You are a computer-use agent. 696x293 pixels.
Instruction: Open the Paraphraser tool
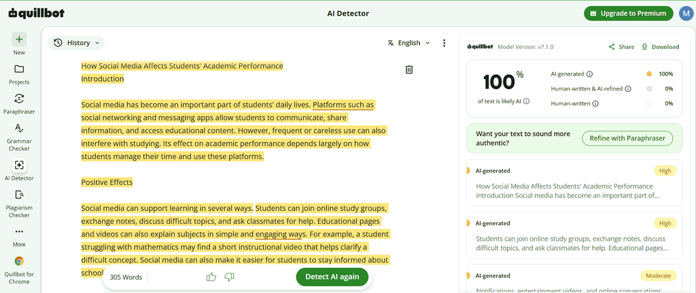[x=19, y=104]
